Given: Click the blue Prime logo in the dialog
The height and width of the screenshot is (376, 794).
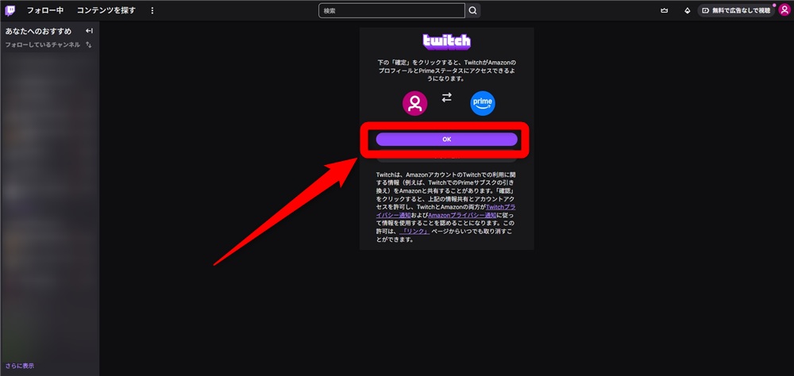Looking at the screenshot, I should pos(483,103).
